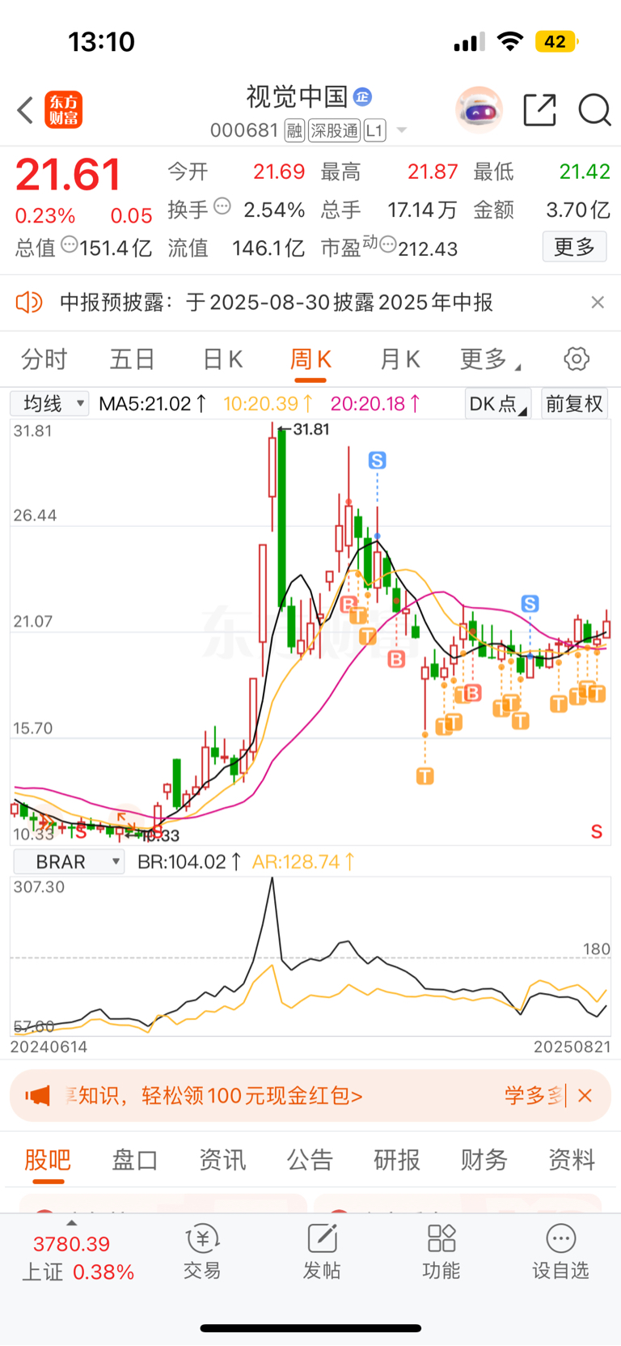The image size is (621, 1346).
Task: Tap the 深股通 tag
Action: (x=335, y=130)
